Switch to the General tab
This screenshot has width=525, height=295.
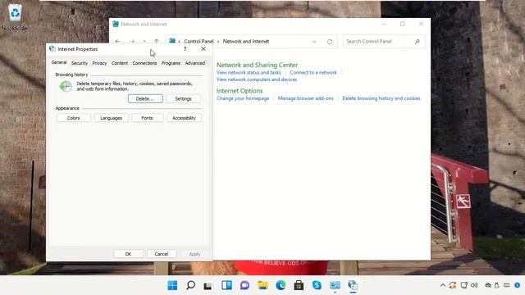click(x=59, y=62)
